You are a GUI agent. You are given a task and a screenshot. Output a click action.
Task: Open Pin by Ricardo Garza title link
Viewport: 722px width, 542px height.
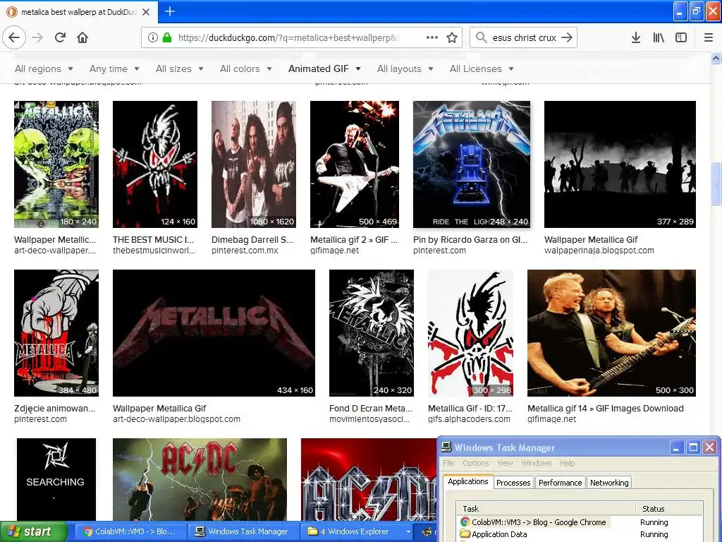pos(470,240)
